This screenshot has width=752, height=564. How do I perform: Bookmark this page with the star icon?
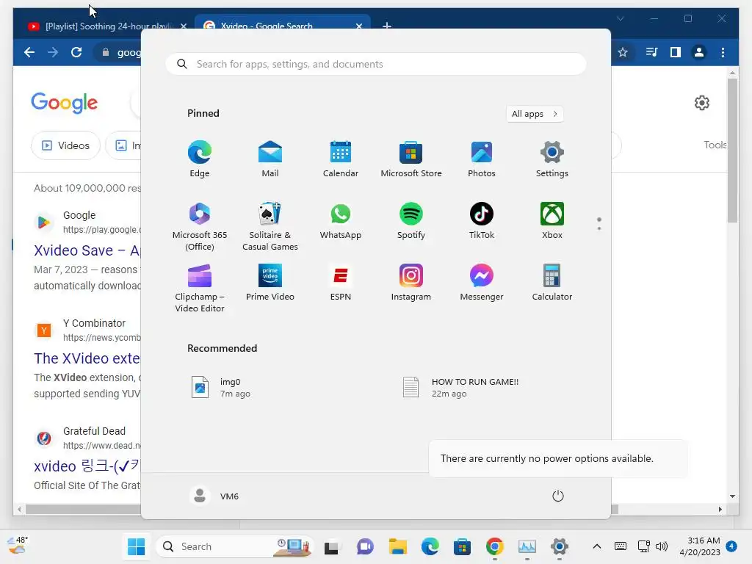point(623,52)
